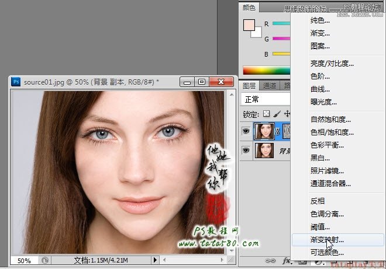
Task: Hide the 背景 layer eye icon
Action: pos(246,150)
